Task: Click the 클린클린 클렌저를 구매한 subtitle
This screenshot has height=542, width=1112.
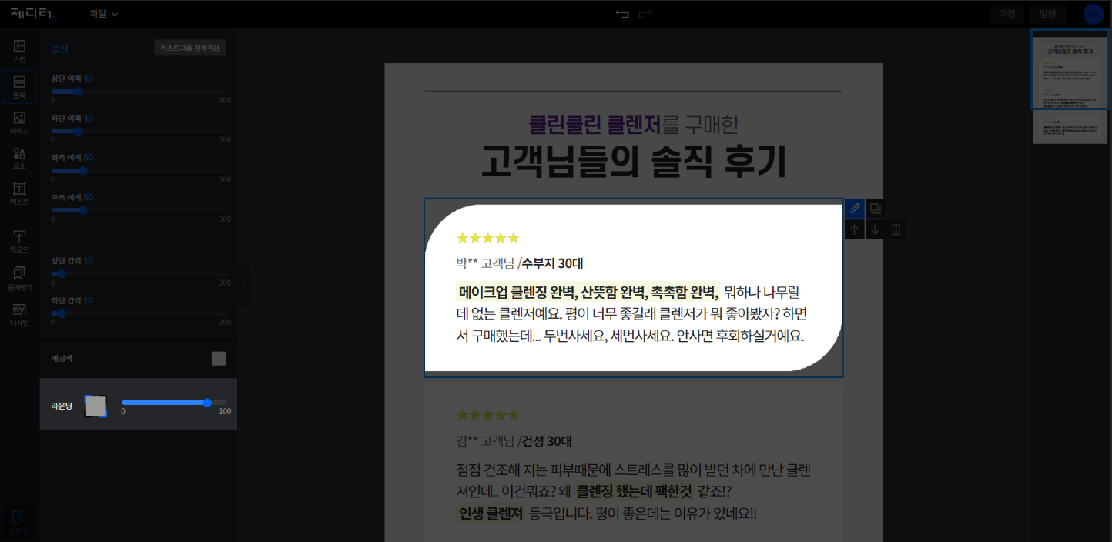Action: pos(634,124)
